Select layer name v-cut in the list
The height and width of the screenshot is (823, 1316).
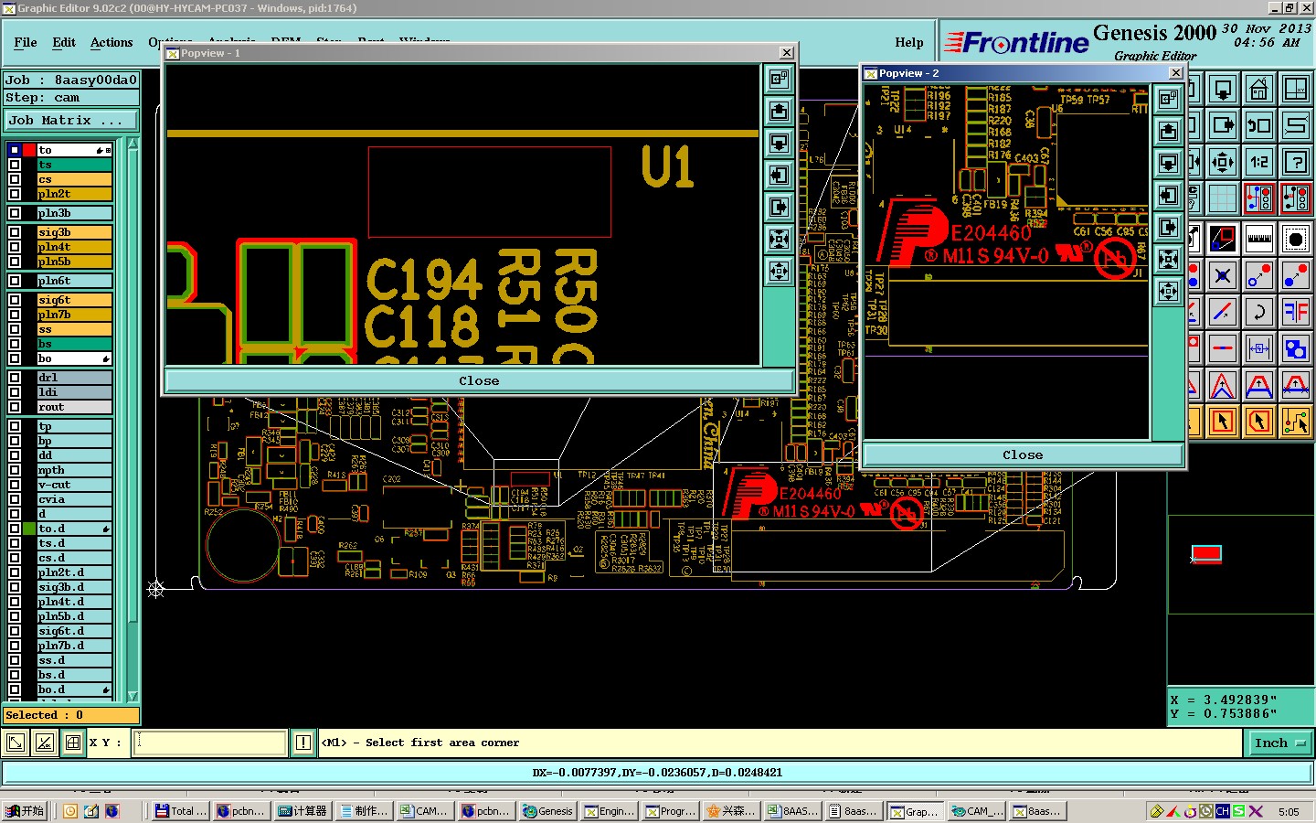74,485
